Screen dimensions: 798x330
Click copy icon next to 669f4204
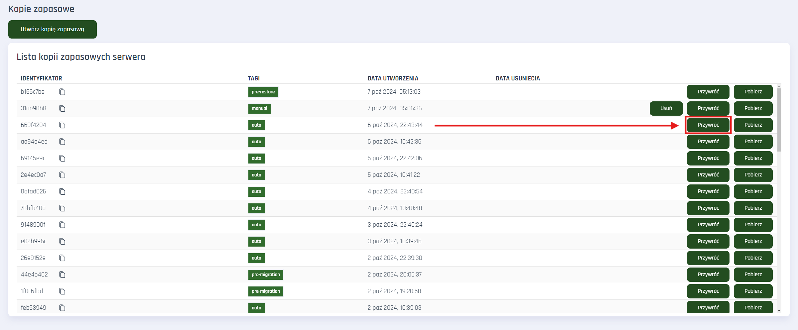(62, 125)
